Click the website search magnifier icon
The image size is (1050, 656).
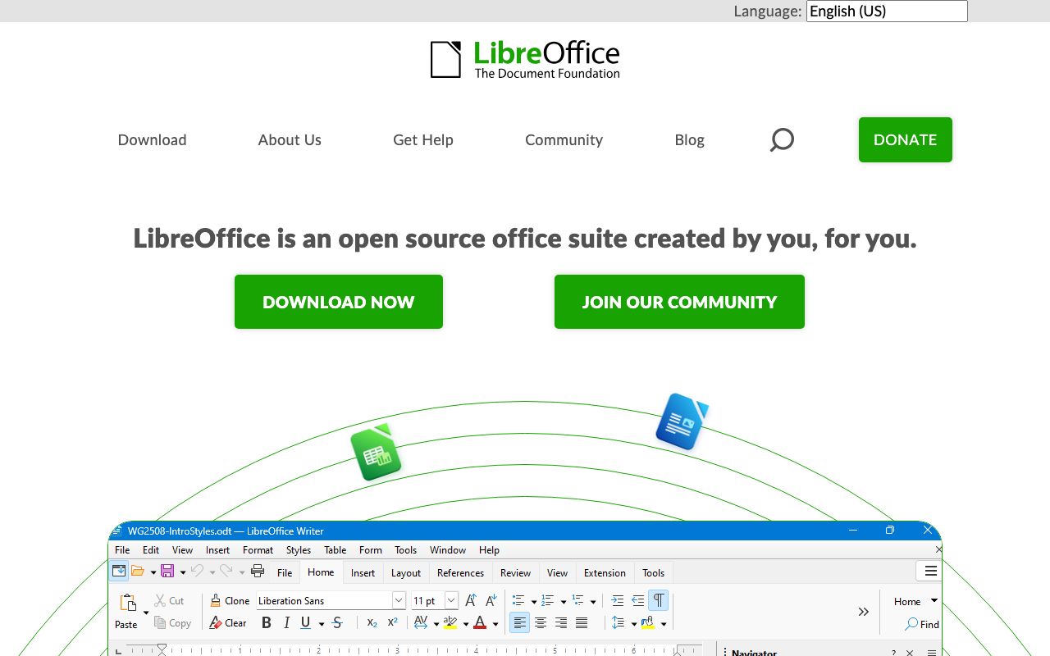tap(782, 139)
